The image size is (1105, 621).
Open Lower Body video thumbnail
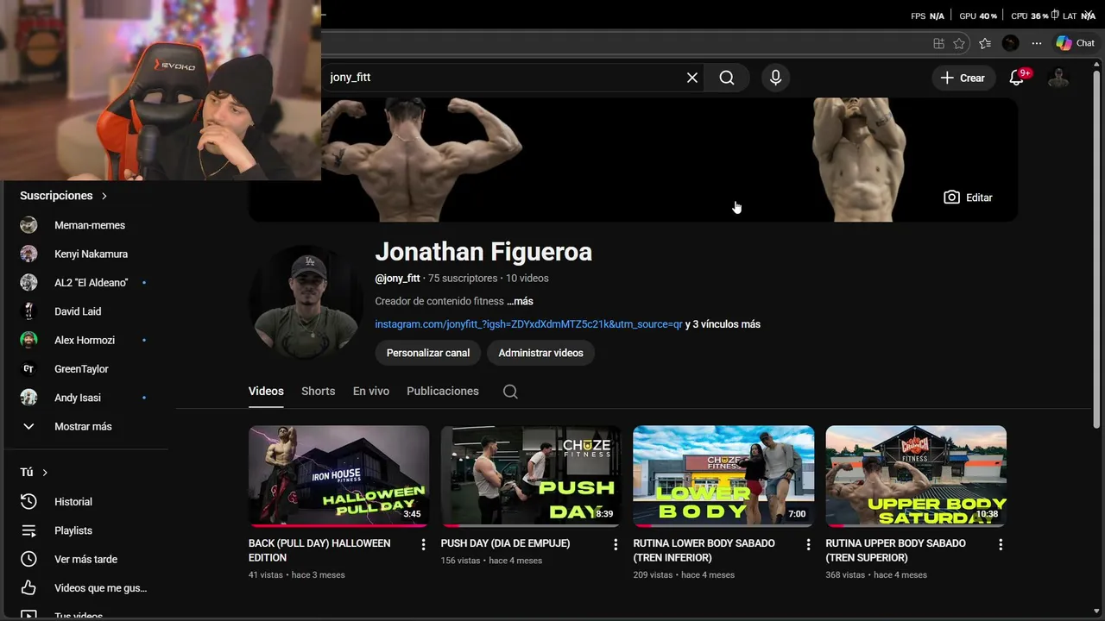coord(723,476)
